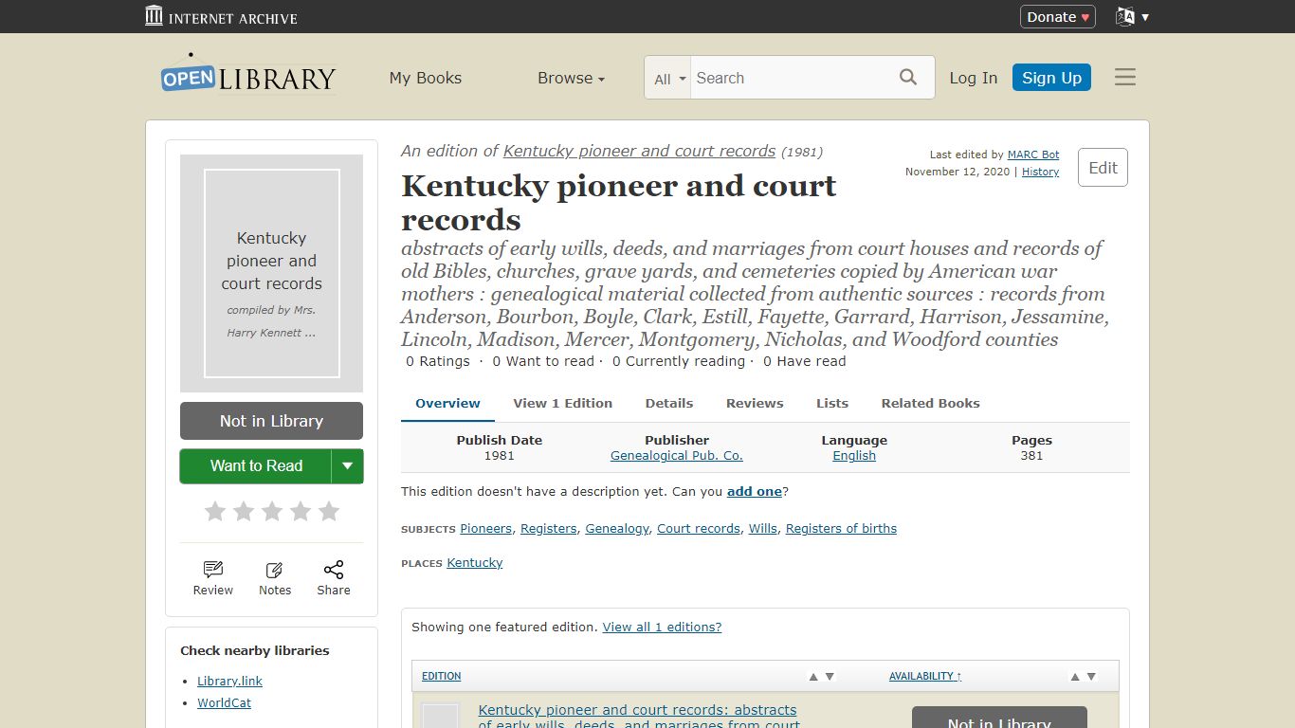Expand the Browse dropdown menu
Viewport: 1295px width, 728px height.
(571, 78)
